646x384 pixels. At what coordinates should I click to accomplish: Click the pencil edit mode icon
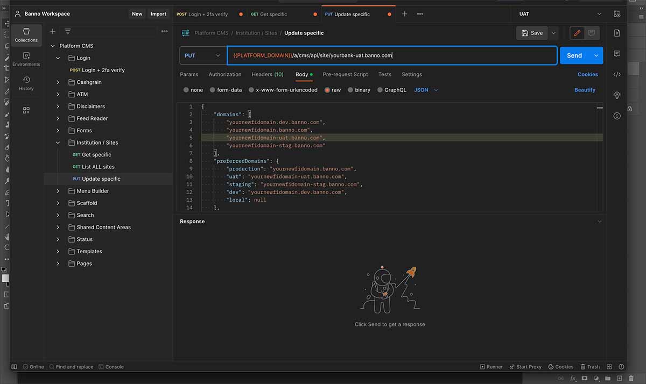point(577,33)
